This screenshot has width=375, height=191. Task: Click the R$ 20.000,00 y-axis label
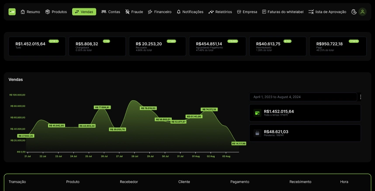tap(17, 141)
